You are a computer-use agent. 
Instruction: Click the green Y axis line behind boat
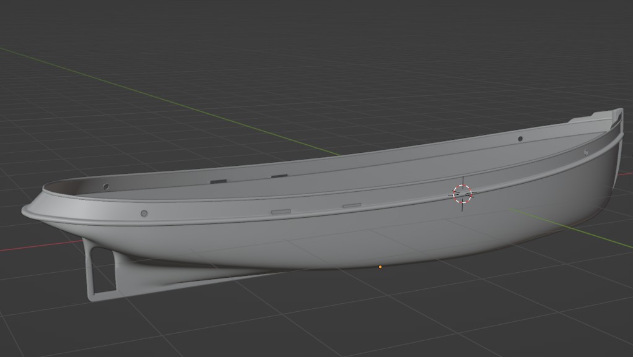tap(170, 101)
